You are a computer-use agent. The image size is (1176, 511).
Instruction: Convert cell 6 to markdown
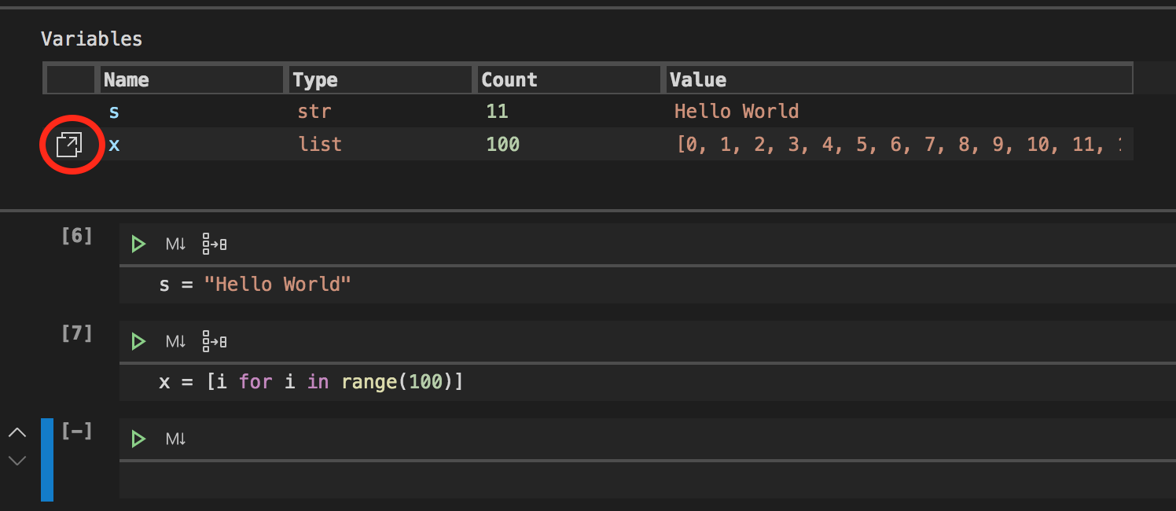click(175, 244)
